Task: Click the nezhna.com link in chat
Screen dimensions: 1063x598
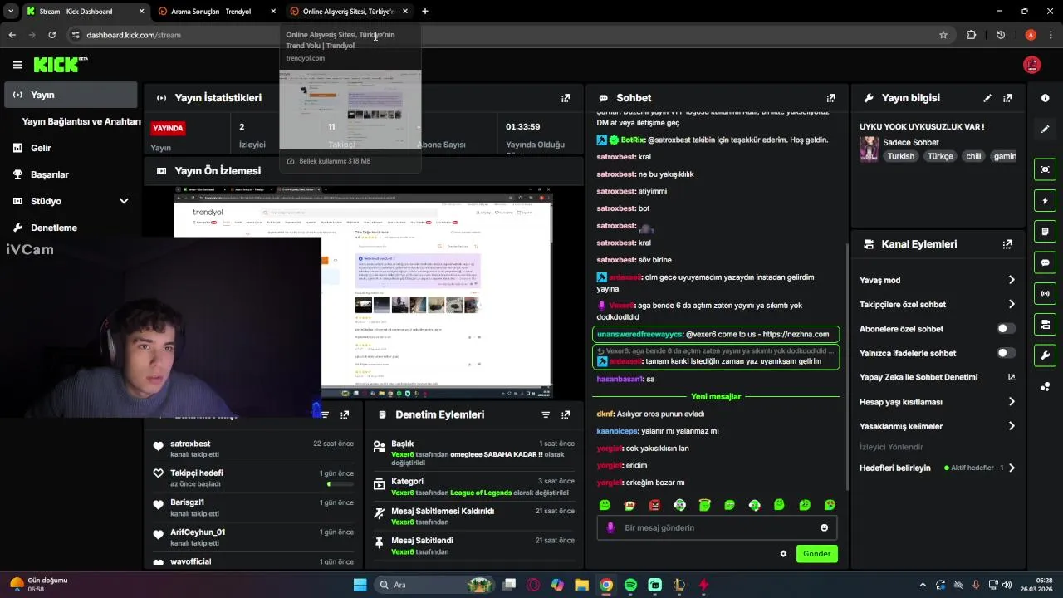Action: tap(796, 334)
